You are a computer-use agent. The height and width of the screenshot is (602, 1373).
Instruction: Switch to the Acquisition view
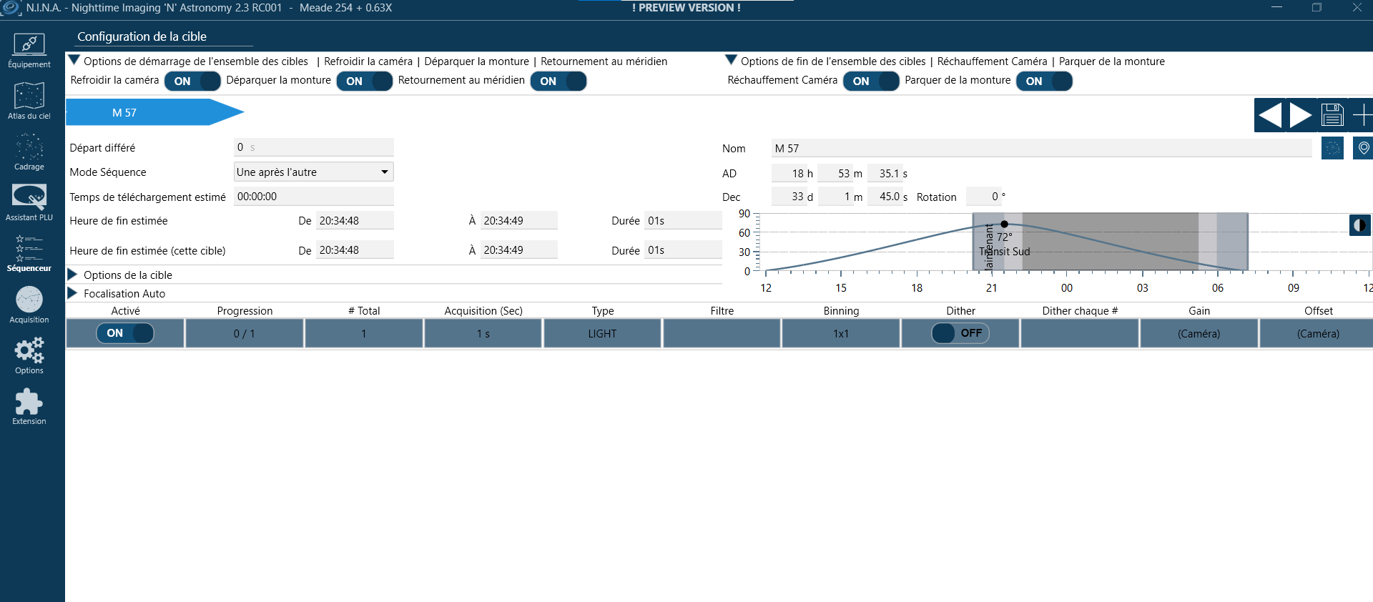click(29, 305)
